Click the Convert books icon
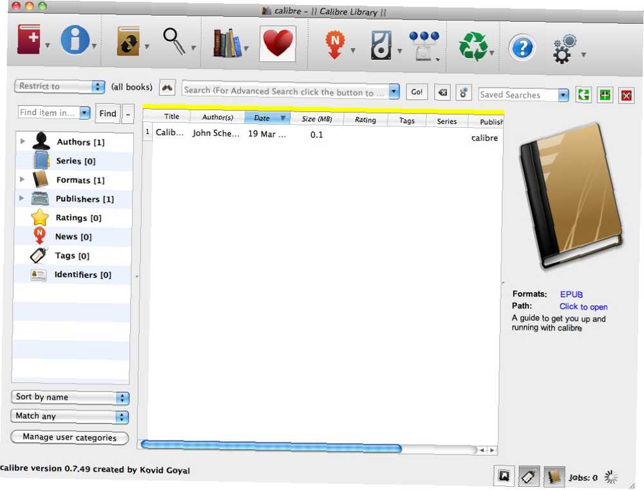Image resolution: width=644 pixels, height=490 pixels. point(128,41)
